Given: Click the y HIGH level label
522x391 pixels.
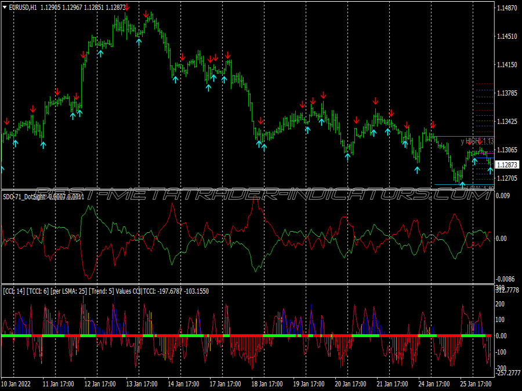Looking at the screenshot, I should tap(477, 141).
